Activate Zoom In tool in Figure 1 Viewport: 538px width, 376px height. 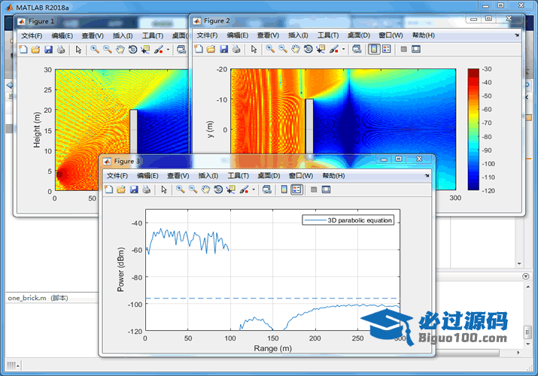[95, 50]
